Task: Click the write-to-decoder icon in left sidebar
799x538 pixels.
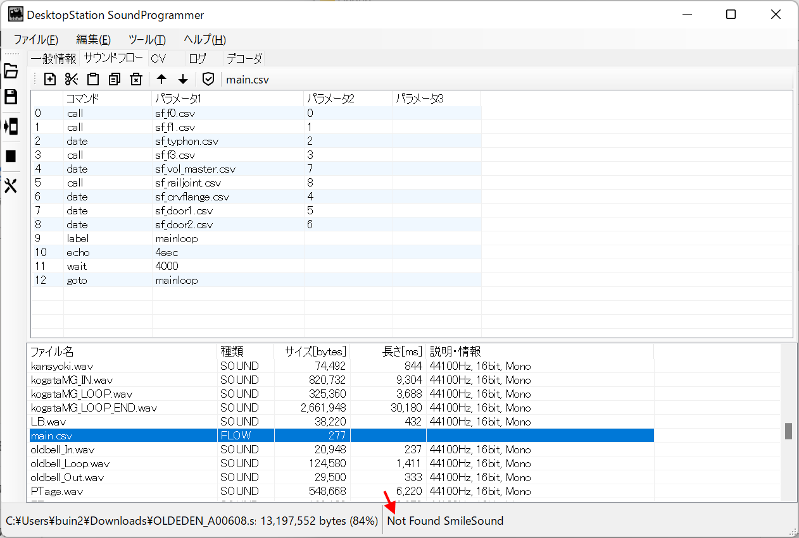Action: (11, 126)
